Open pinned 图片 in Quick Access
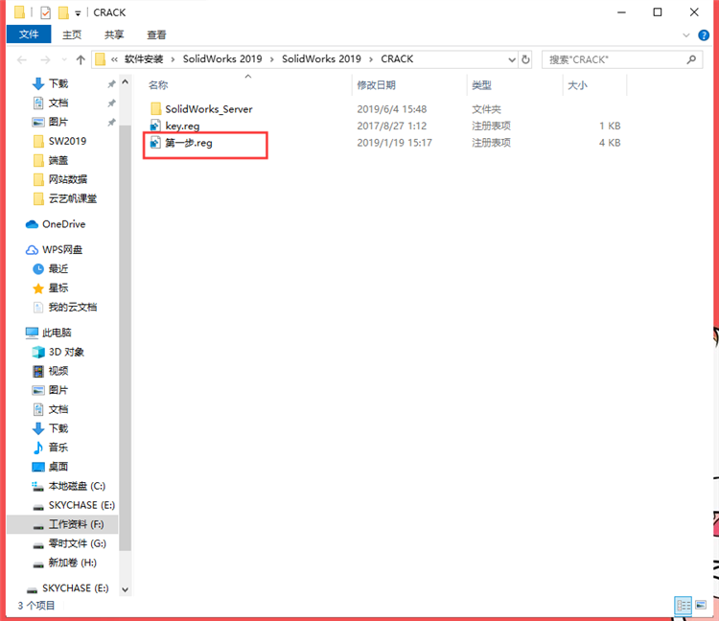Viewport: 719px width, 621px height. [58, 122]
